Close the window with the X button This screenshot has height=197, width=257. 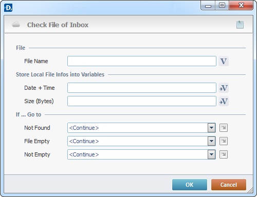click(241, 6)
